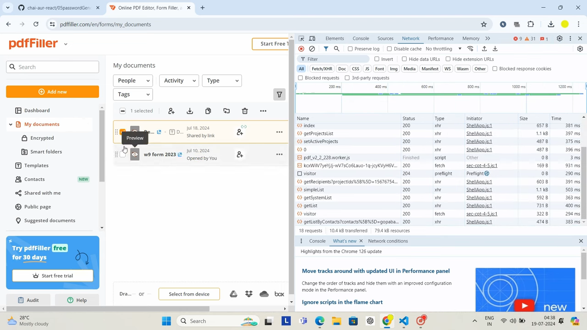Click the share person icon for w9 form 2023
Viewport: 587px width, 330px height.
tap(240, 154)
